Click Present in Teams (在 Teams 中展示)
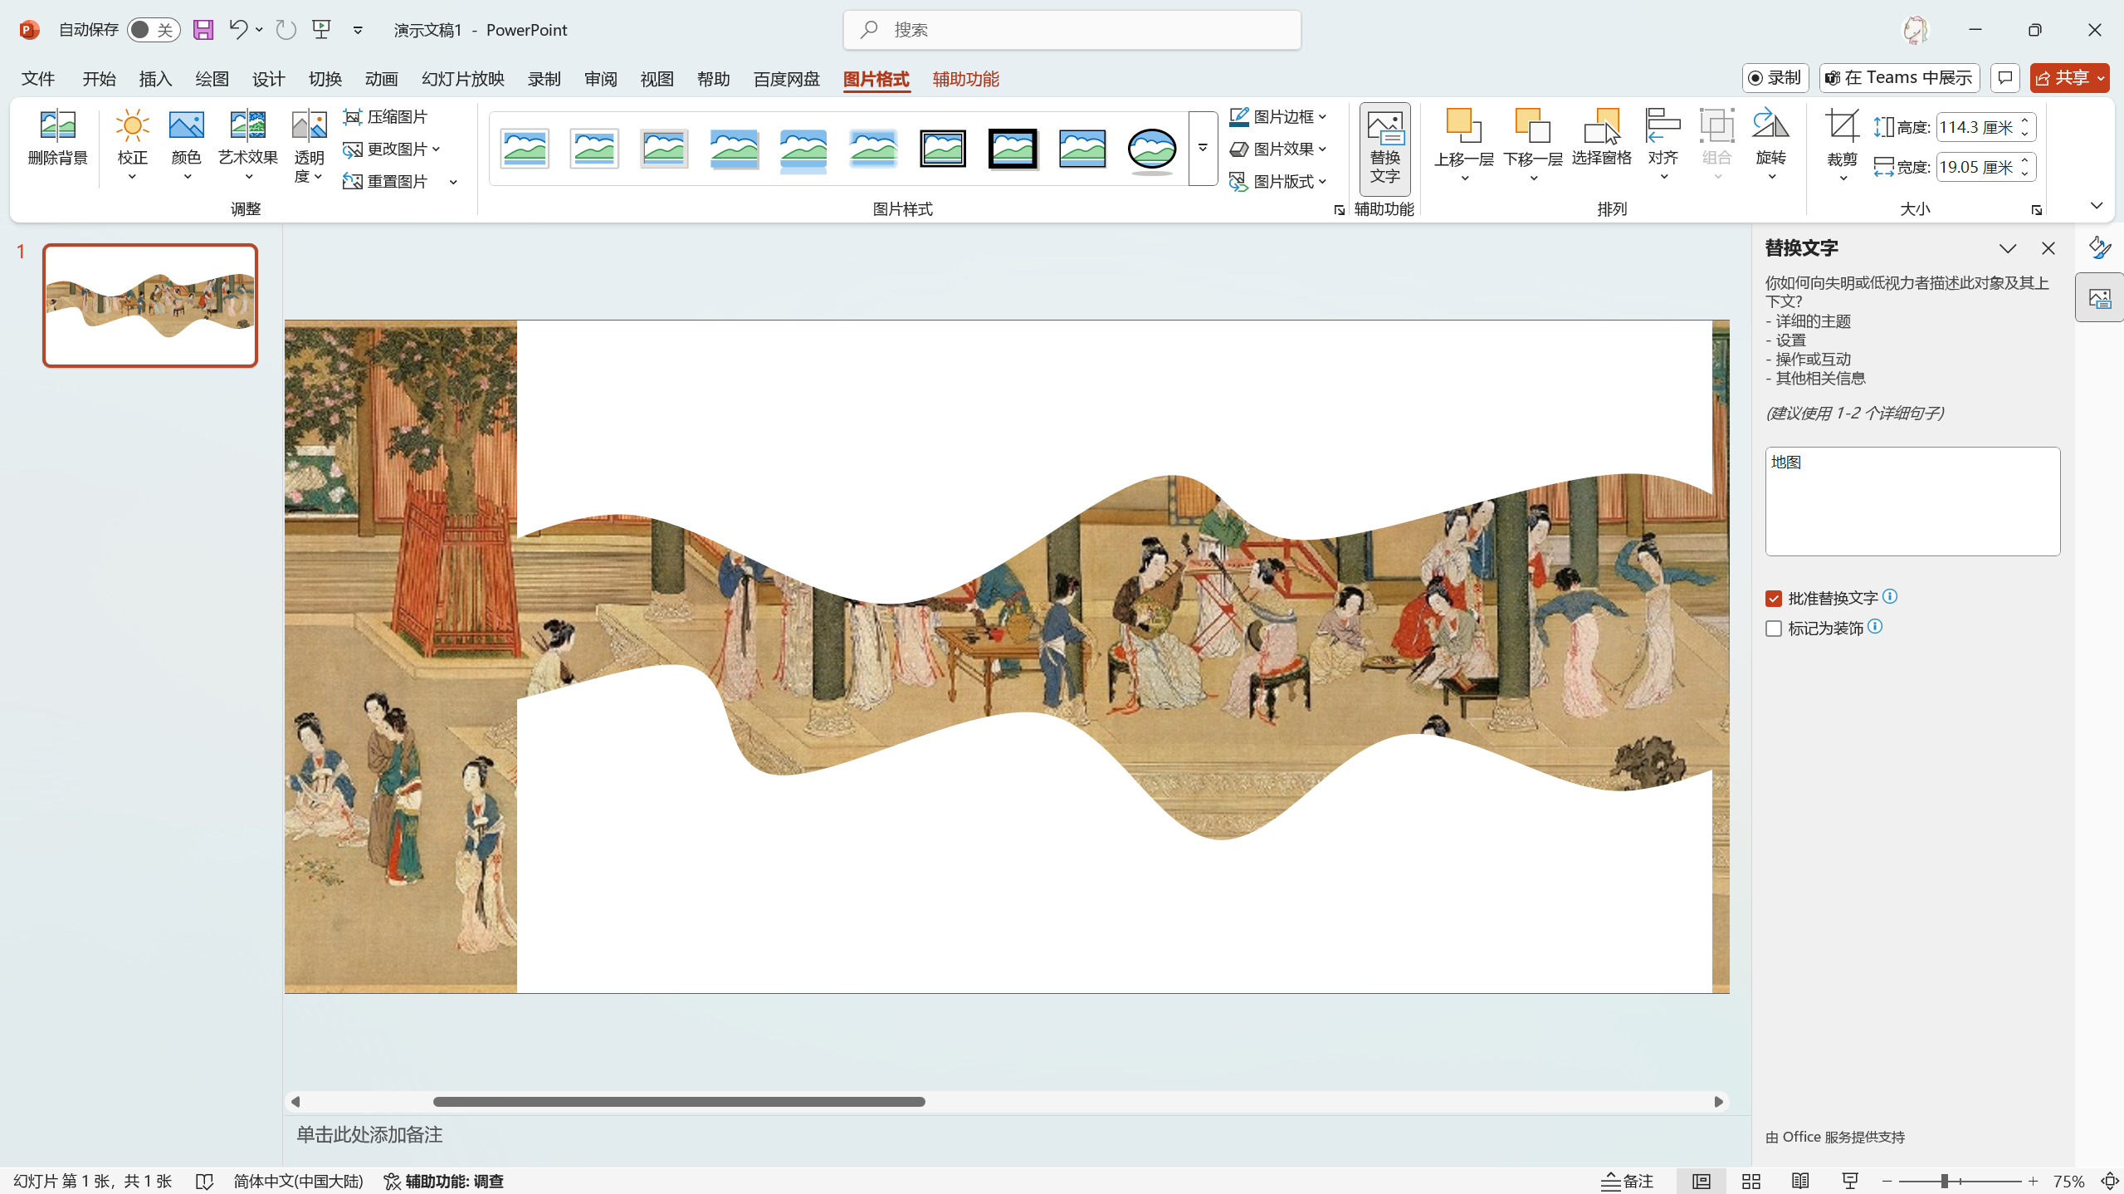Viewport: 2124px width, 1194px height. [x=1899, y=78]
